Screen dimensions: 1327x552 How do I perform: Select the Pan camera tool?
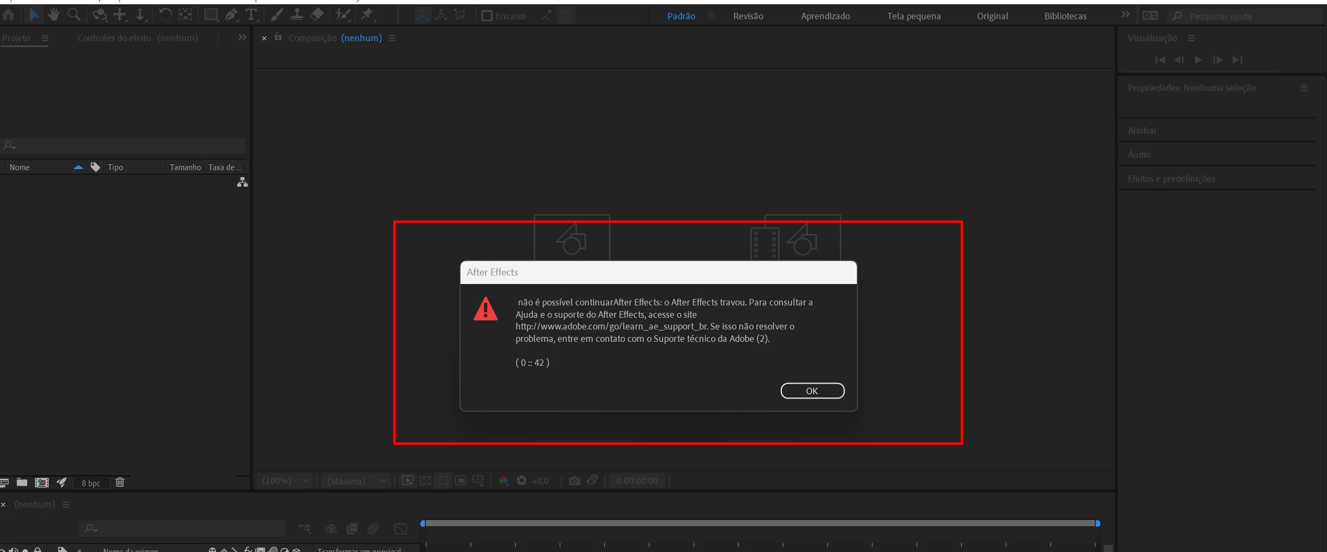(120, 15)
